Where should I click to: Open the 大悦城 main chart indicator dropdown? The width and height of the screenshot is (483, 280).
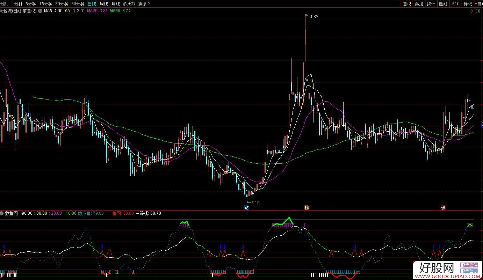tap(40, 11)
